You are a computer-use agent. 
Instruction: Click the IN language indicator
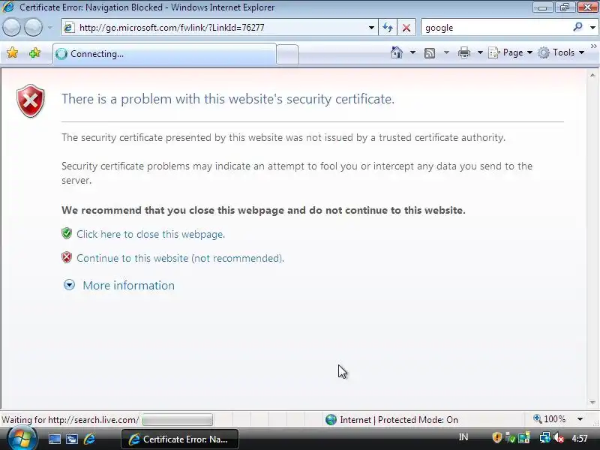click(x=463, y=437)
